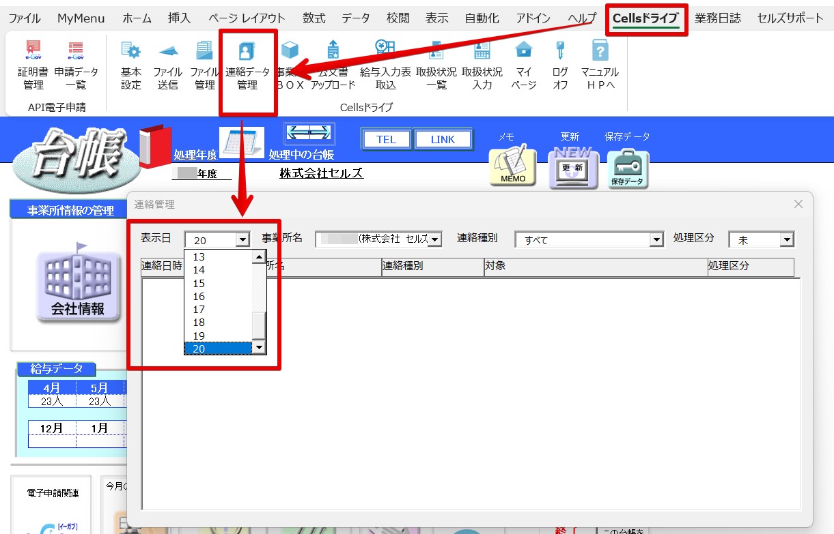Click the TEL button

pos(386,139)
